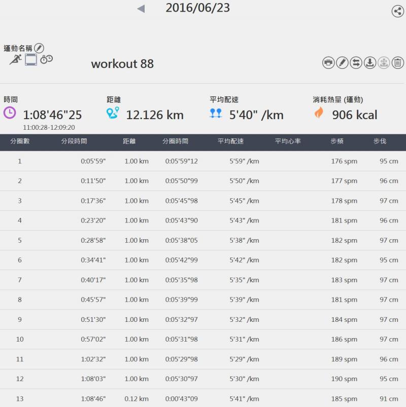
Task: Click cadence 190 spm
Action: pos(344,379)
